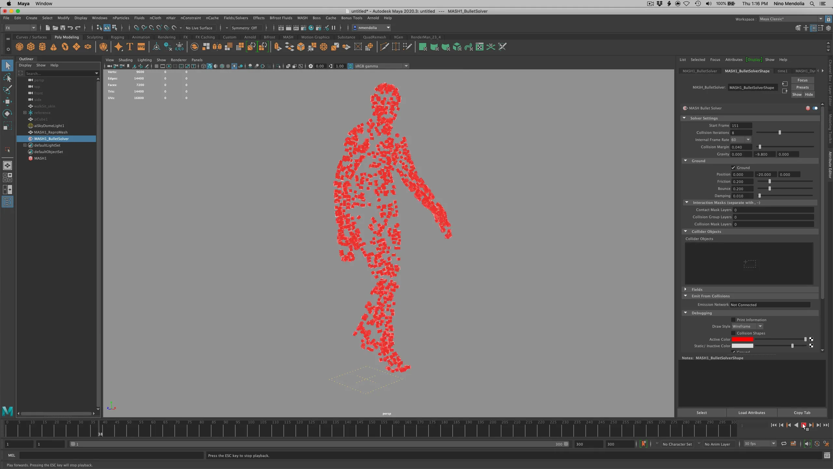Click the SVG creation tool on the shelf

coord(141,47)
